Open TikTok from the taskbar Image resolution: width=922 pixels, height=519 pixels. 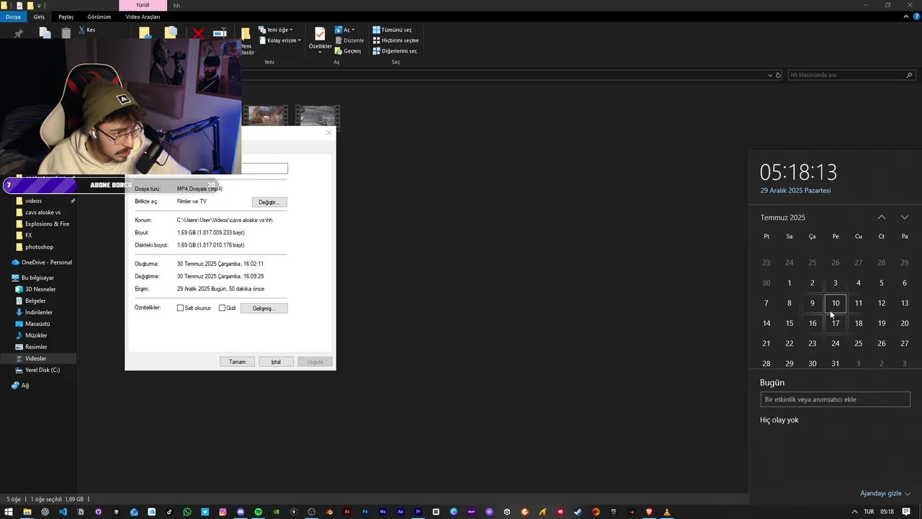click(169, 512)
